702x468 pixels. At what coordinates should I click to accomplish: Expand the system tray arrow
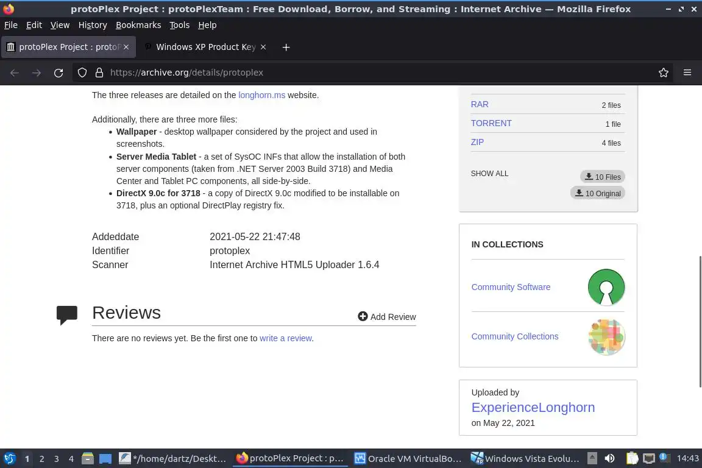pyautogui.click(x=592, y=458)
